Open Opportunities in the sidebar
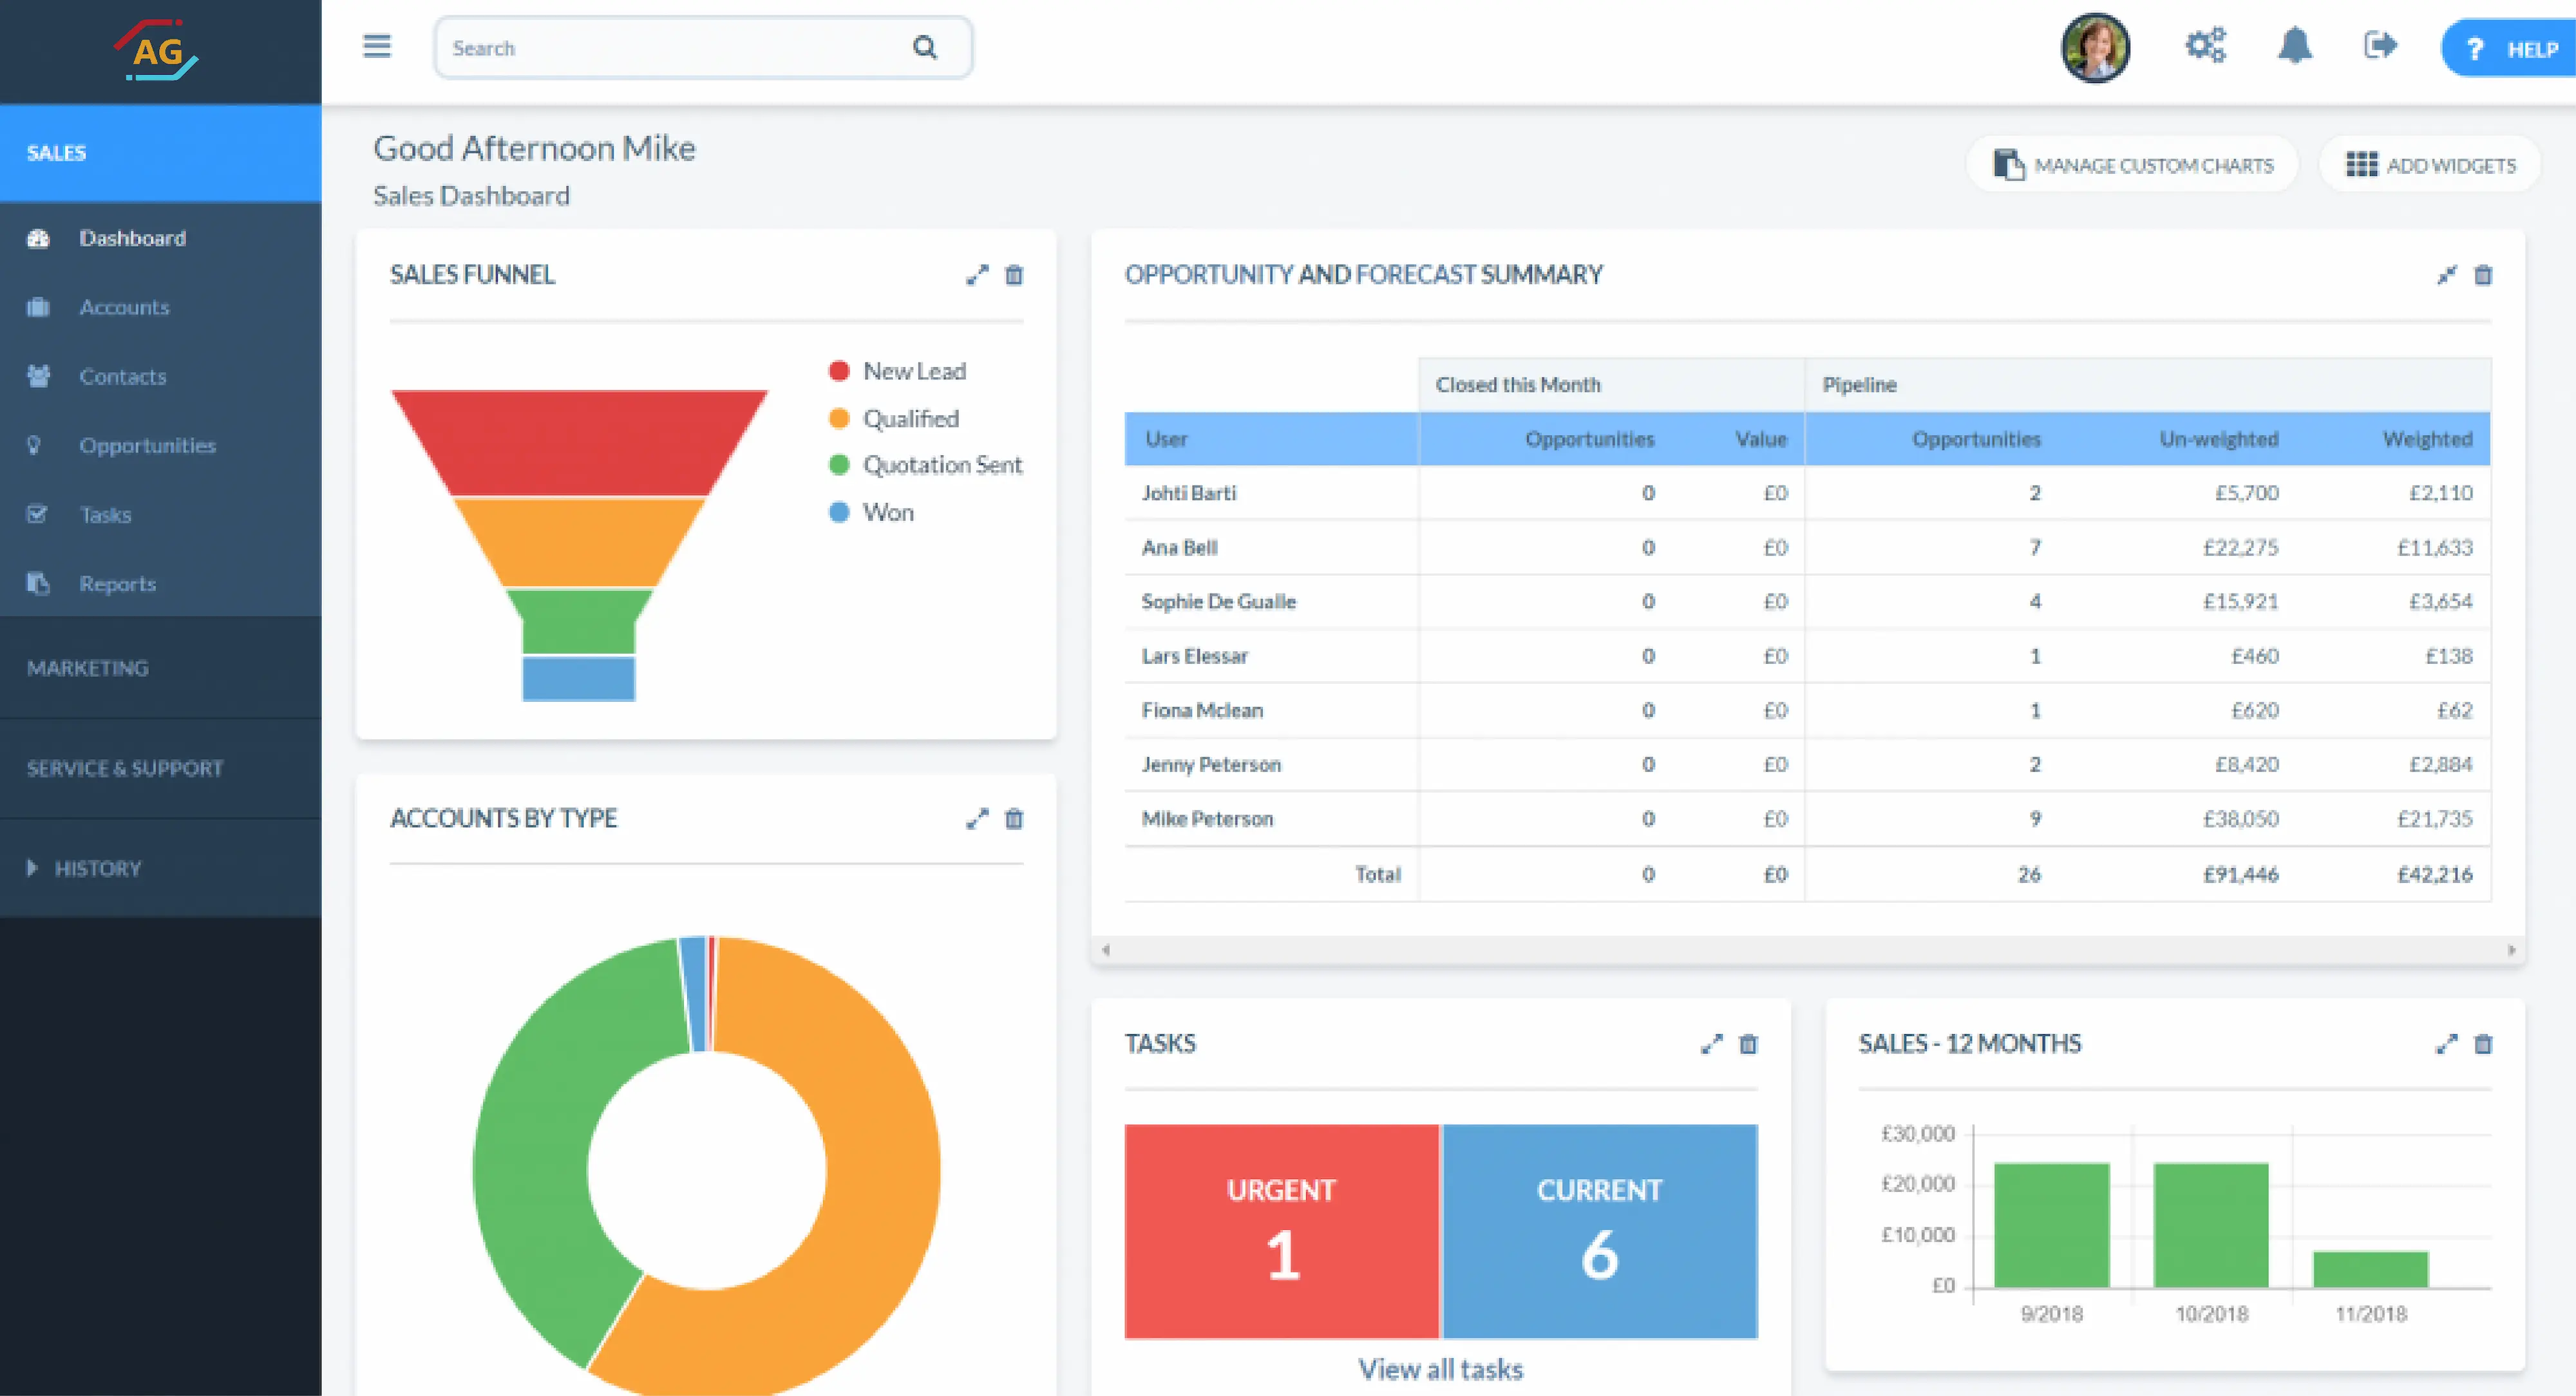Image resolution: width=2576 pixels, height=1396 pixels. [x=147, y=445]
